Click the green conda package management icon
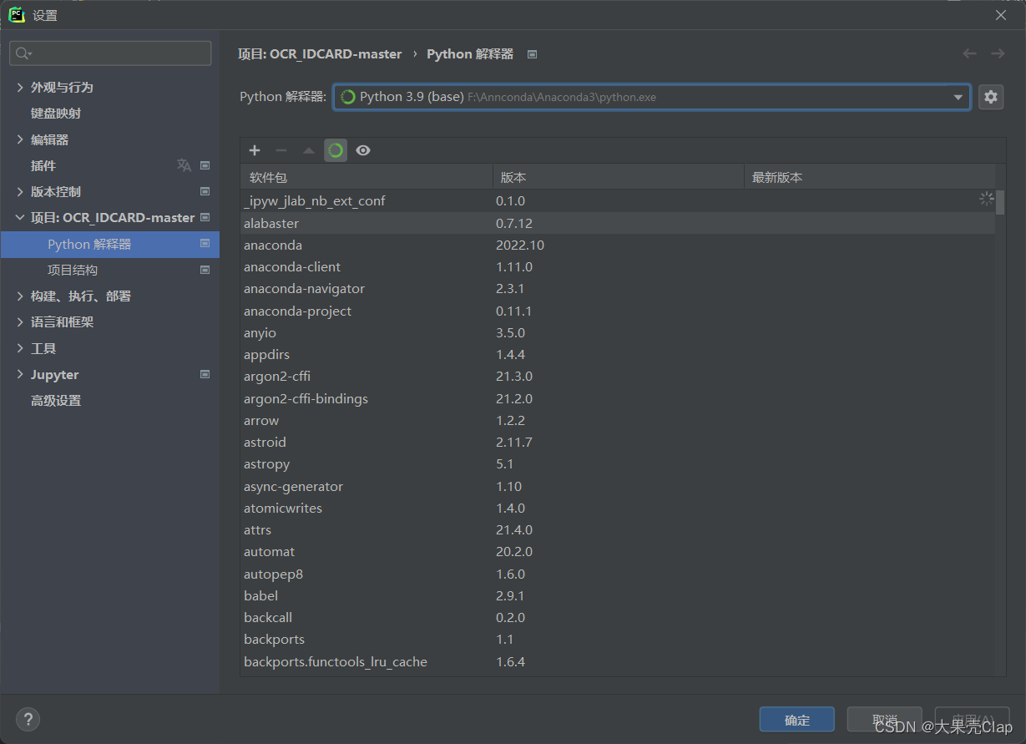 tap(336, 150)
